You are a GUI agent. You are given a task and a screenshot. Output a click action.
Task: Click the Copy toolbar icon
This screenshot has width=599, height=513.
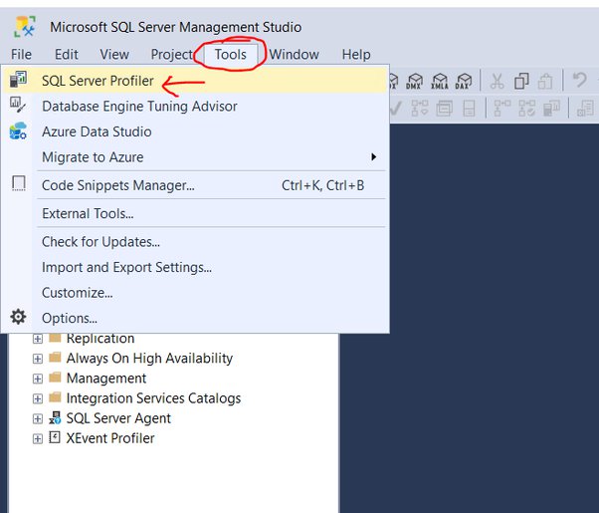[521, 81]
